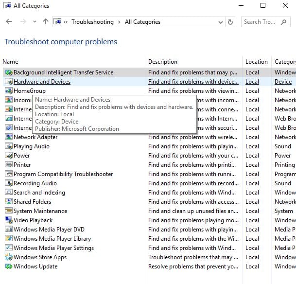This screenshot has height=284, width=296.
Task: Select the Printer name text
Action: 22,165
